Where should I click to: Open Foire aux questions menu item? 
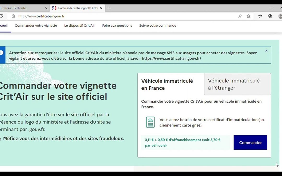click(x=117, y=26)
